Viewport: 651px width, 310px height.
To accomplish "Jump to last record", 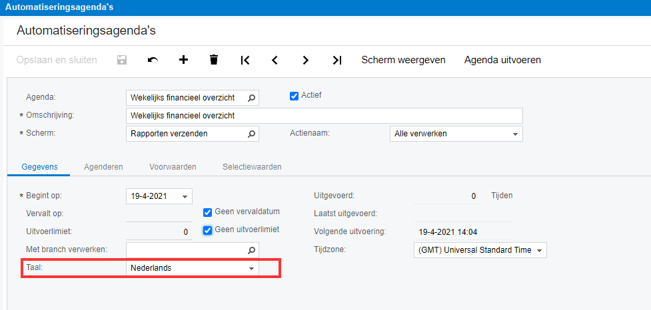I will click(336, 60).
